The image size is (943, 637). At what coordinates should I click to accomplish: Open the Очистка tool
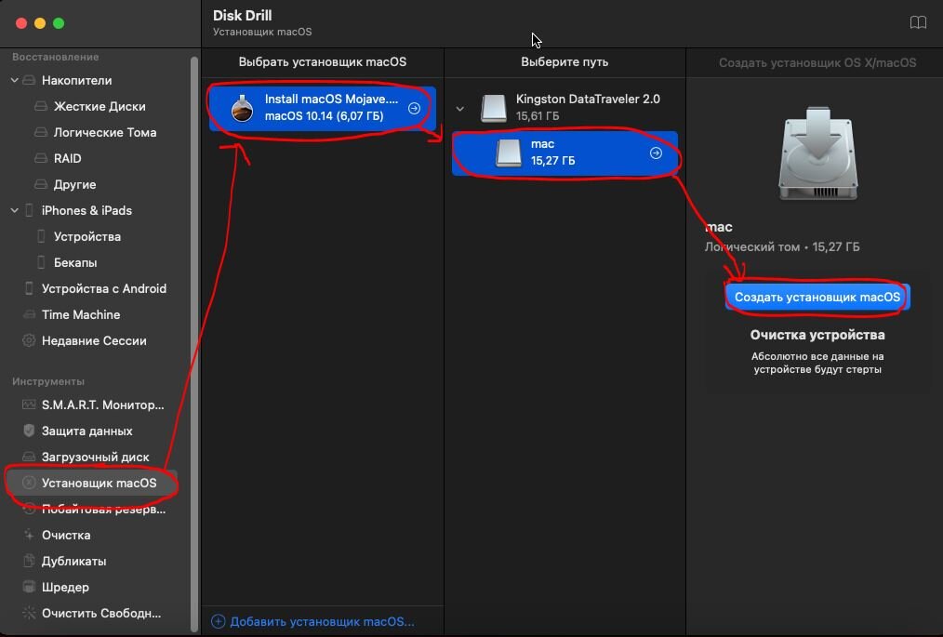tap(66, 535)
